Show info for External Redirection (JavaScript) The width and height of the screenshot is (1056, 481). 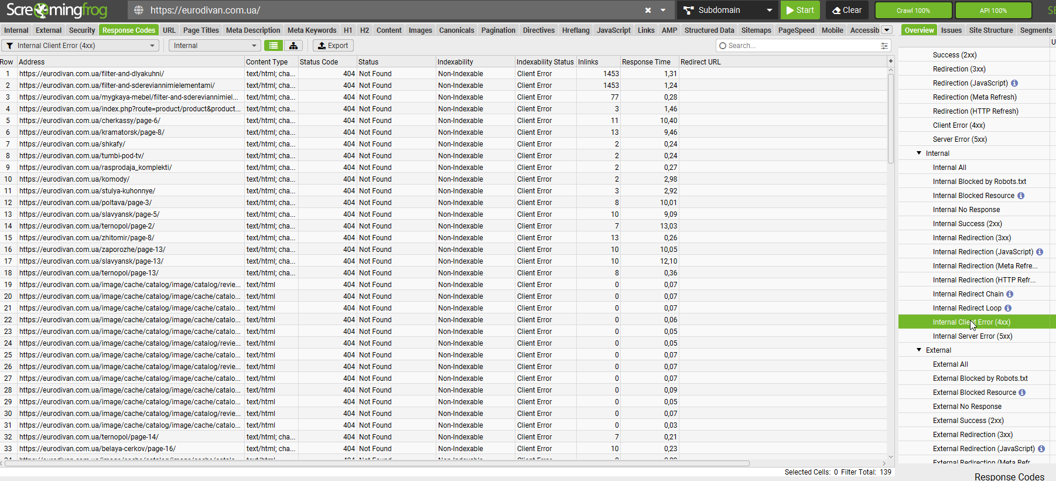click(1041, 449)
